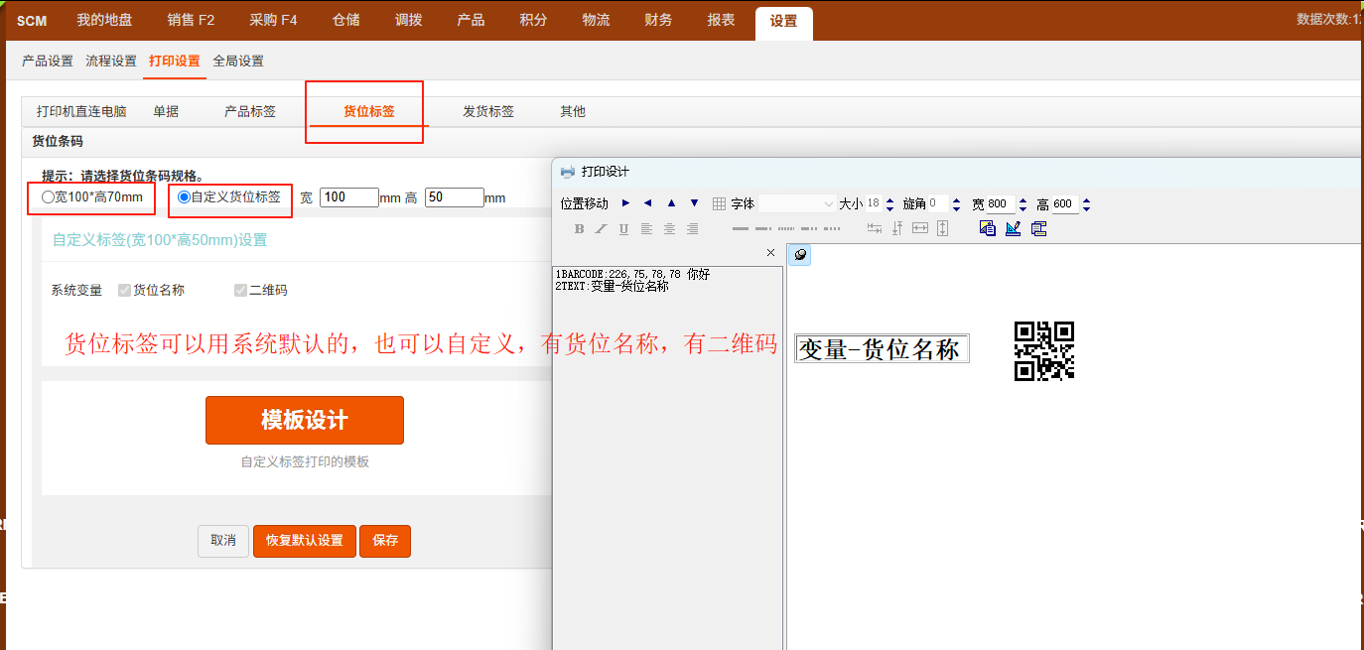This screenshot has height=650, width=1364.
Task: Click the printer icon in 打印设计 title
Action: tap(568, 172)
